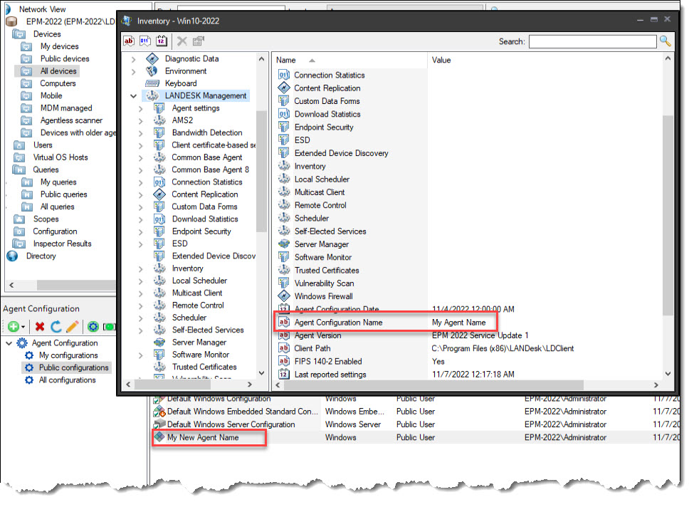Select the "ab" string attribute icon on the Inventory toolbar
The width and height of the screenshot is (689, 507).
(x=129, y=41)
